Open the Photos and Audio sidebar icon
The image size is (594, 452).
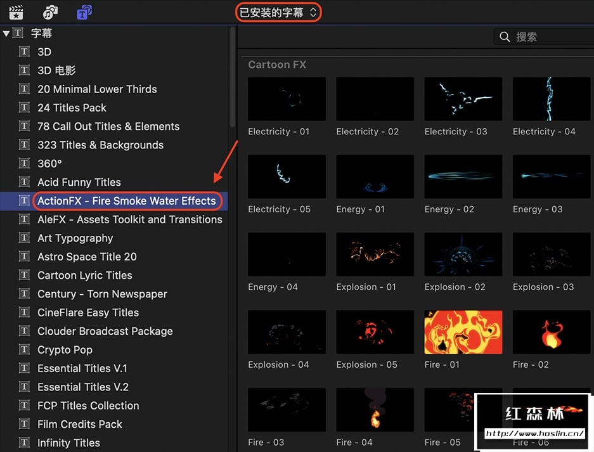click(x=50, y=13)
